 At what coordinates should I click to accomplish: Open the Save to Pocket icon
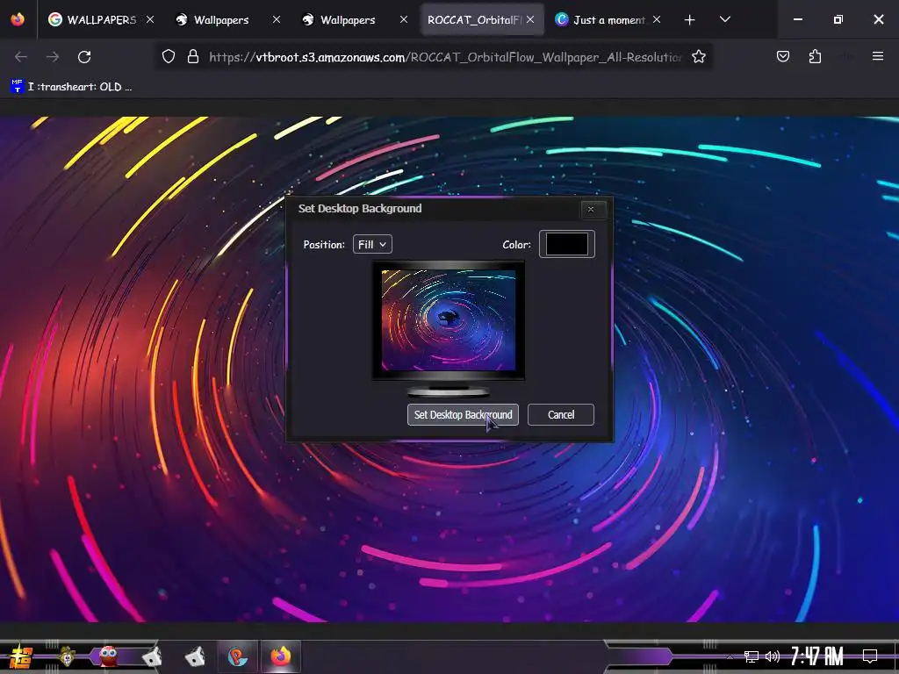[x=782, y=56]
